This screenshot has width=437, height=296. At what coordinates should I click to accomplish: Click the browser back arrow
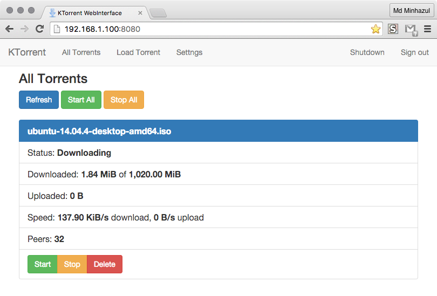[x=10, y=29]
